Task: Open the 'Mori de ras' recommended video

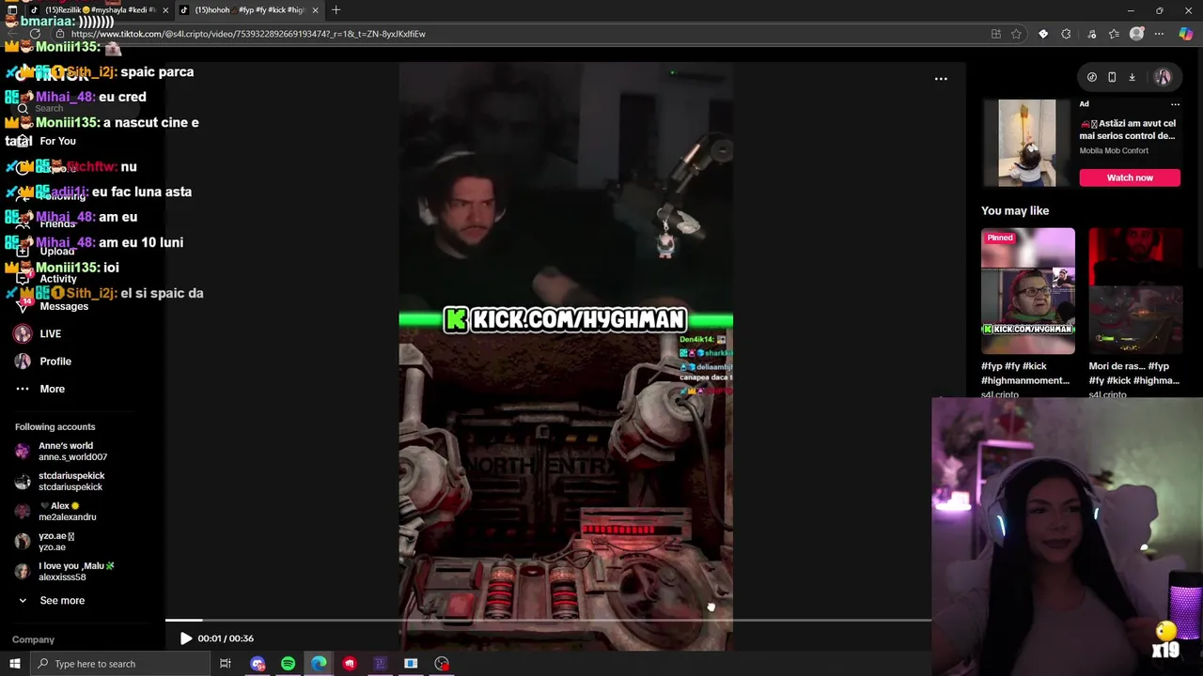Action: coord(1135,291)
